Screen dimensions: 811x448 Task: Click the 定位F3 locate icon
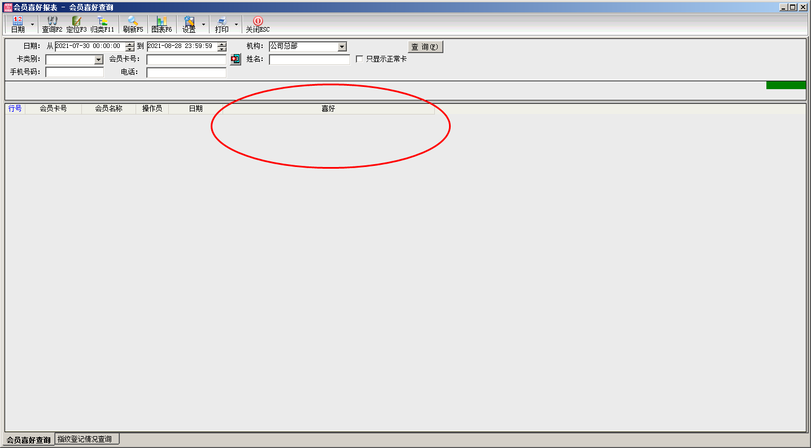[76, 21]
